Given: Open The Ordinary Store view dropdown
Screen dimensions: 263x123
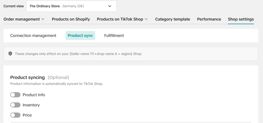Looking at the screenshot, I should point(71,6).
